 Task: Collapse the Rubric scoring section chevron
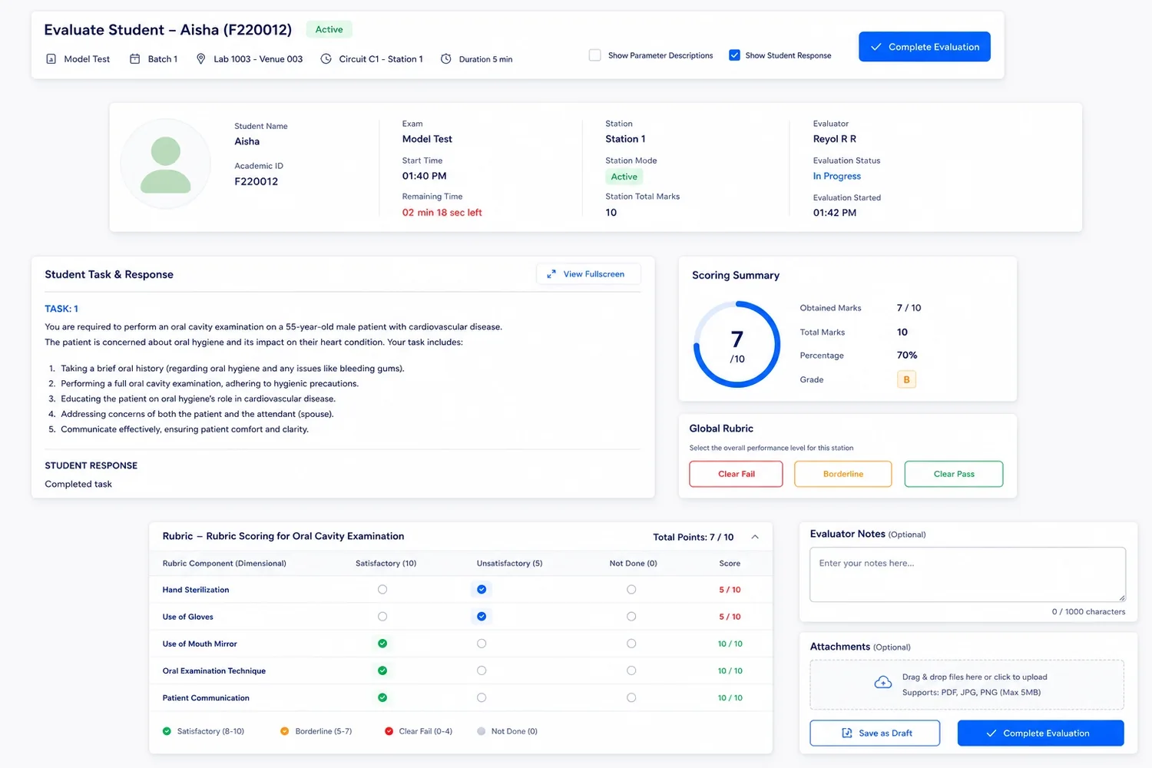755,537
